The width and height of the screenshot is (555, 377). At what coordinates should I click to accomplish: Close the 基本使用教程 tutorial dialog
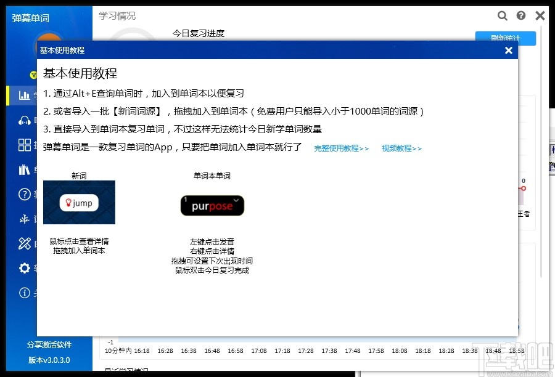click(x=508, y=50)
